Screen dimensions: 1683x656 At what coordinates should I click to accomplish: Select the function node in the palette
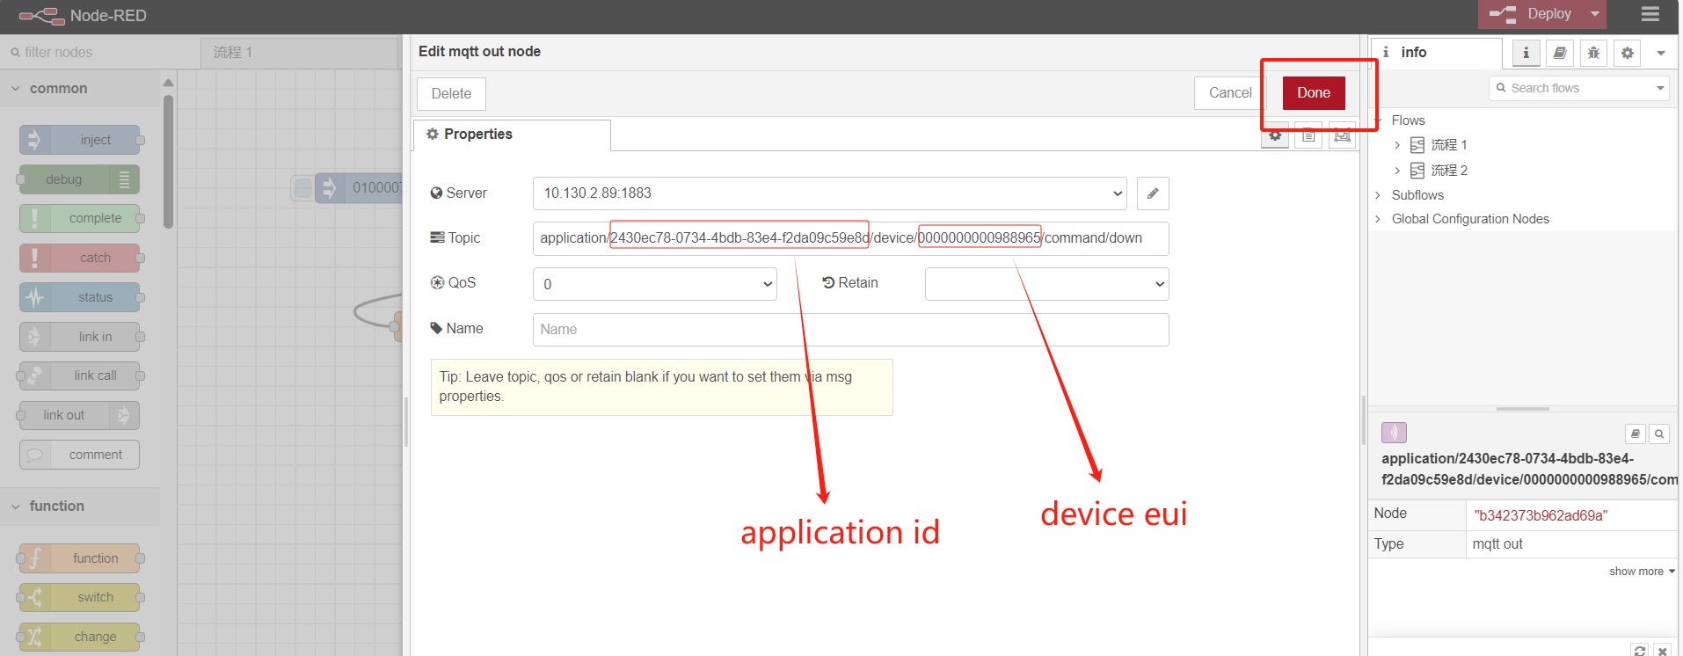click(80, 558)
